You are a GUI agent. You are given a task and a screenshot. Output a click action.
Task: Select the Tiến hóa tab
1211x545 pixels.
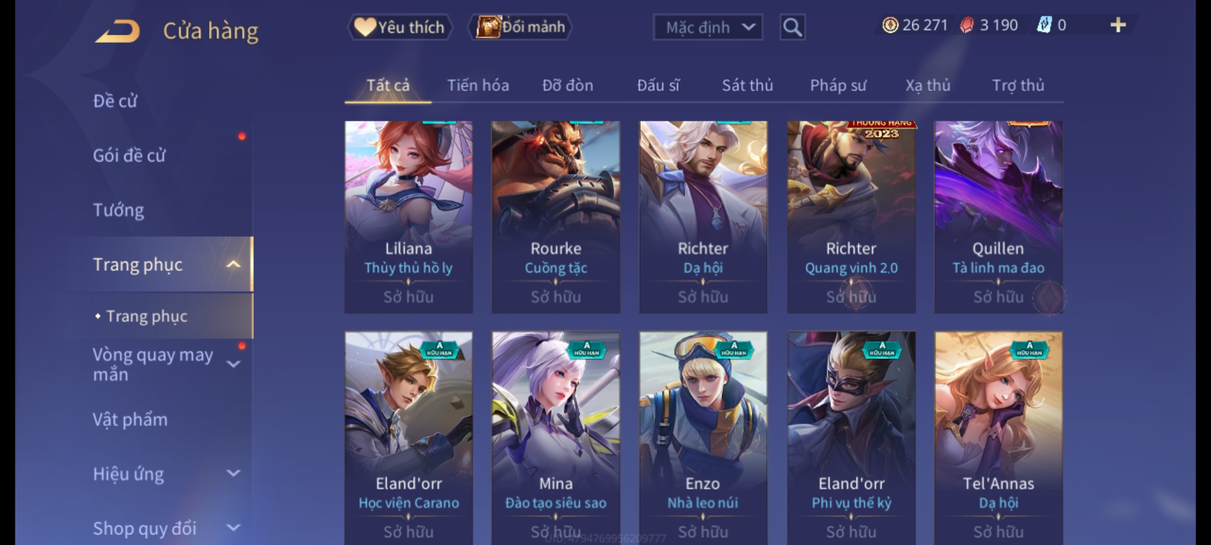click(x=478, y=85)
